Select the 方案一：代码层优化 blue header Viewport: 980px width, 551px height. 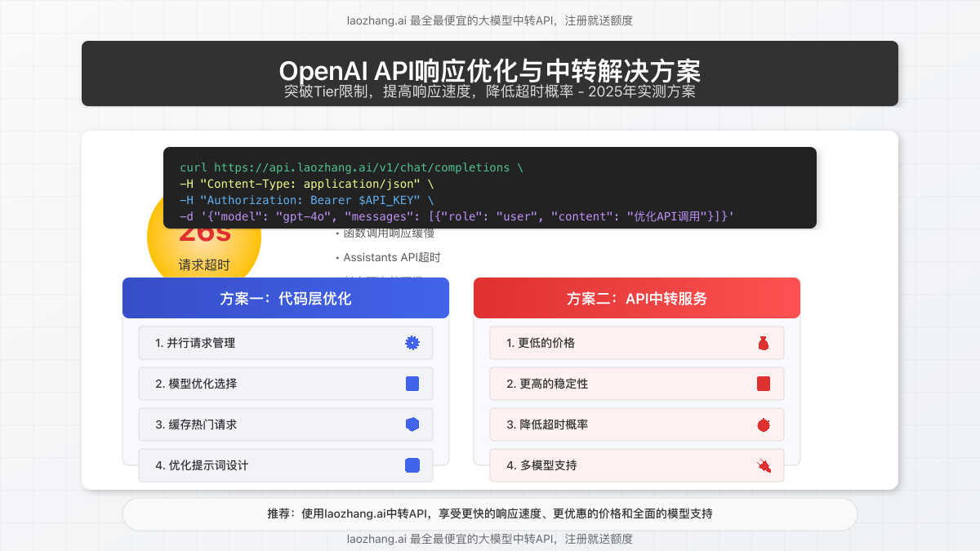coord(286,298)
